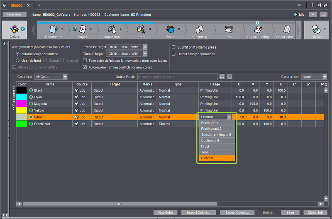Open the Proof step icon

pos(142,29)
